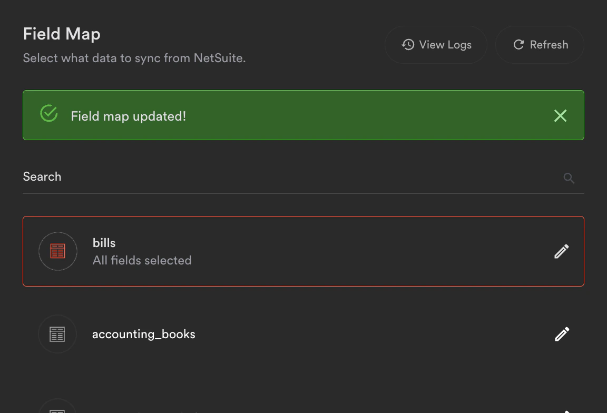Edit accounting_books with its pencil icon
This screenshot has width=607, height=413.
[562, 334]
